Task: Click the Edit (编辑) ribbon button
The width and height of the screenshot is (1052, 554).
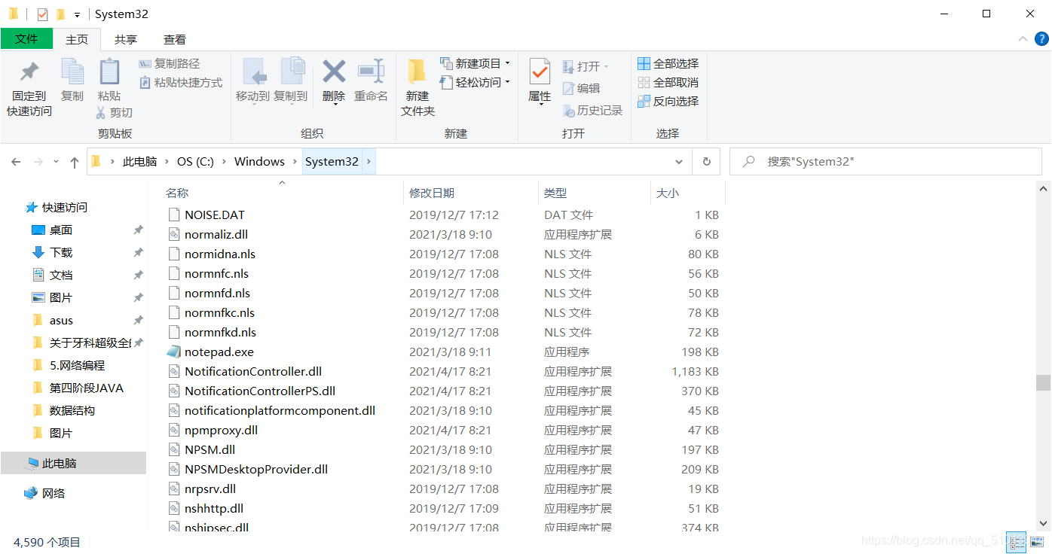Action: tap(582, 88)
